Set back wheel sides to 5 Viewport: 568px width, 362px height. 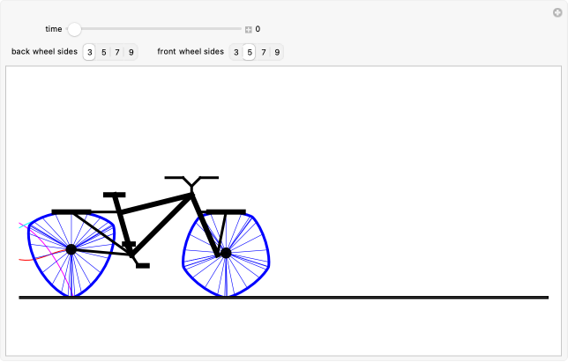(103, 53)
